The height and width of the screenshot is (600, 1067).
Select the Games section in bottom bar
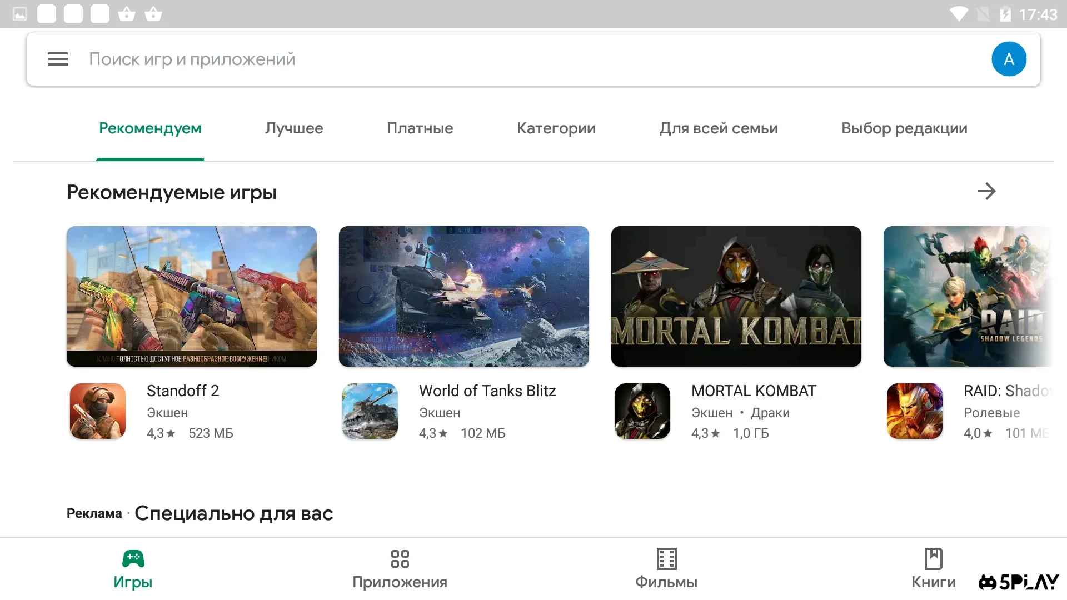coord(133,569)
